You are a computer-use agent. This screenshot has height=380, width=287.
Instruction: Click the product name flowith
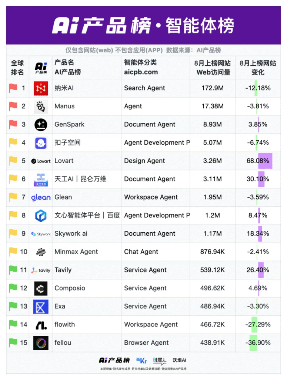pyautogui.click(x=64, y=324)
